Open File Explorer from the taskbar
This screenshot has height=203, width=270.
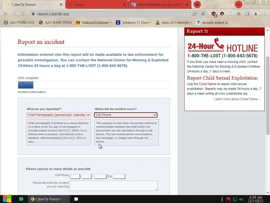(x=76, y=199)
